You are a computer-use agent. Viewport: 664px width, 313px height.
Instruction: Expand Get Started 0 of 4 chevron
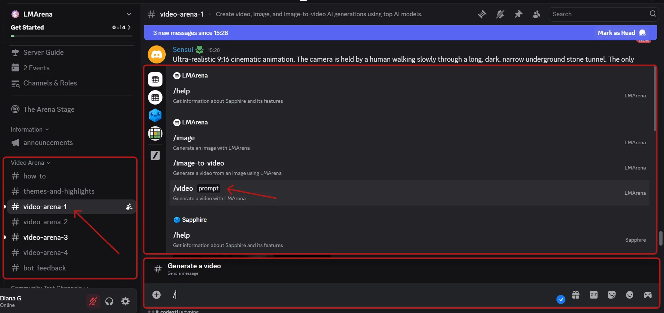pyautogui.click(x=129, y=27)
